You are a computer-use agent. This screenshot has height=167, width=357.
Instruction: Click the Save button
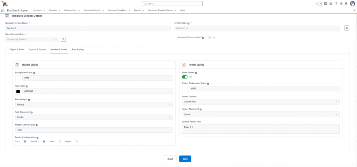[x=185, y=159]
